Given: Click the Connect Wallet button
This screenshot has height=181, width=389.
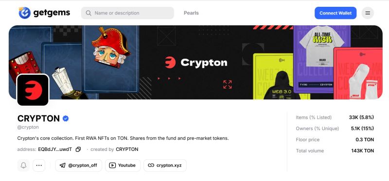Looking at the screenshot, I should [x=336, y=13].
